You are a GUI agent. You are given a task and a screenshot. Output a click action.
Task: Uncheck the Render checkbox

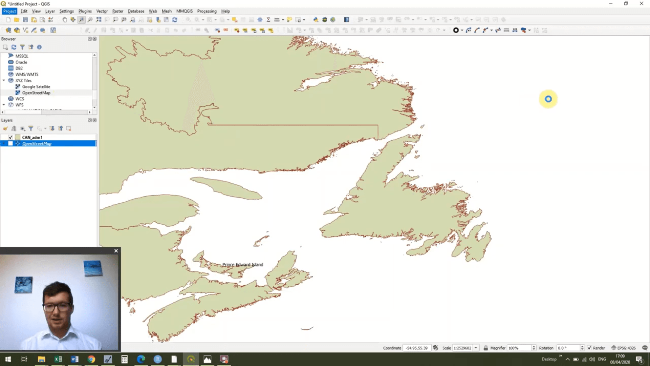[x=589, y=348]
